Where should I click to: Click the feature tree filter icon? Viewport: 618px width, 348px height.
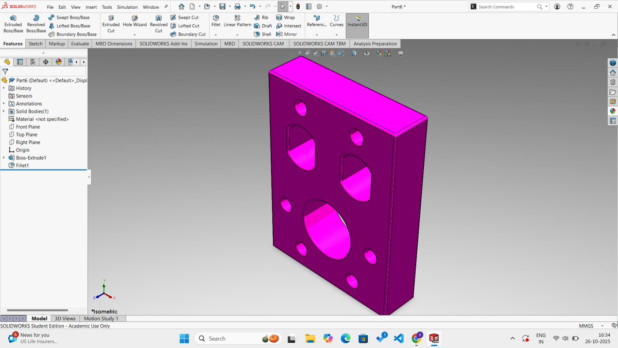(x=6, y=72)
